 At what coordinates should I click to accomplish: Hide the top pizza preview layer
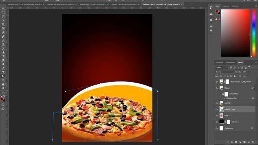click(x=216, y=82)
